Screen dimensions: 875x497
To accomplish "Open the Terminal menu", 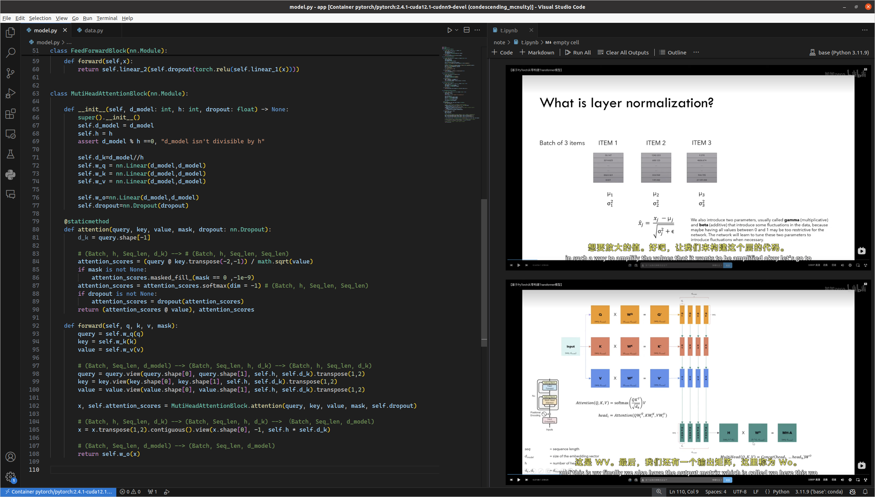I will (x=106, y=18).
